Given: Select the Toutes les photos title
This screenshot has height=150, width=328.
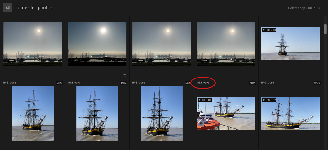Looking at the screenshot, I should tap(34, 8).
